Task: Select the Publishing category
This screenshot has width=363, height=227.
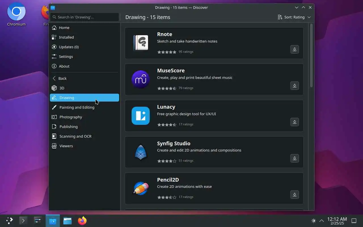Action: click(x=85, y=127)
